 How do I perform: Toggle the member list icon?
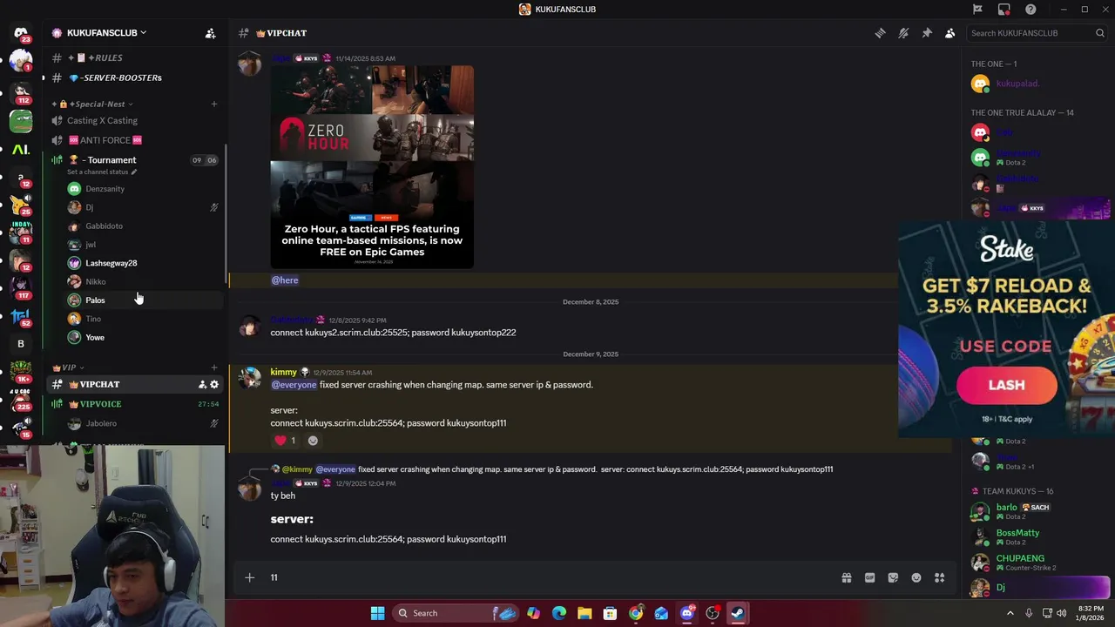point(950,33)
